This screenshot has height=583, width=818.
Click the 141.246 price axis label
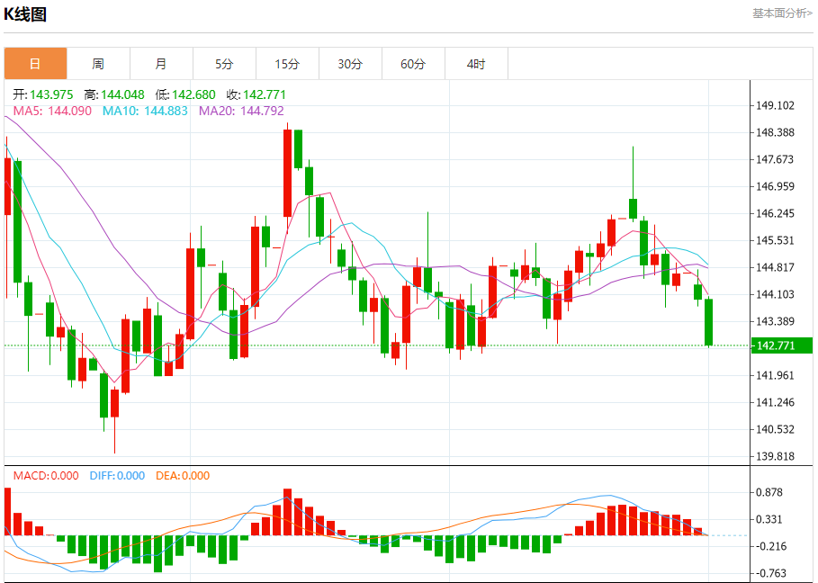775,402
